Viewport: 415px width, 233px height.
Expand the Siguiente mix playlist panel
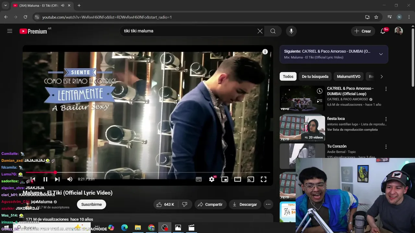(381, 54)
